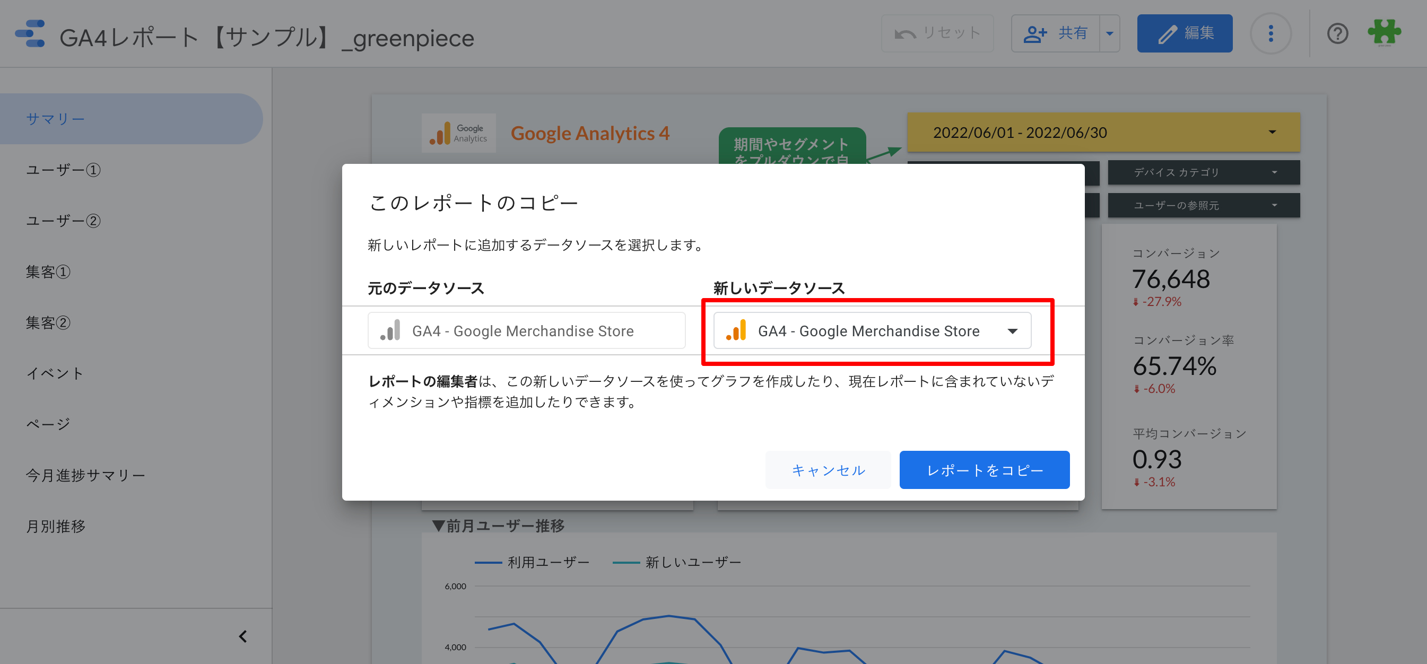The image size is (1427, 664).
Task: Click the edit (編集) pencil button
Action: tap(1185, 34)
